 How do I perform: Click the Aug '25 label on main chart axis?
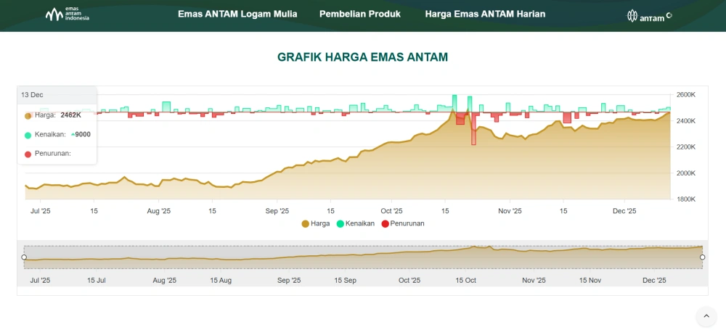tap(159, 211)
